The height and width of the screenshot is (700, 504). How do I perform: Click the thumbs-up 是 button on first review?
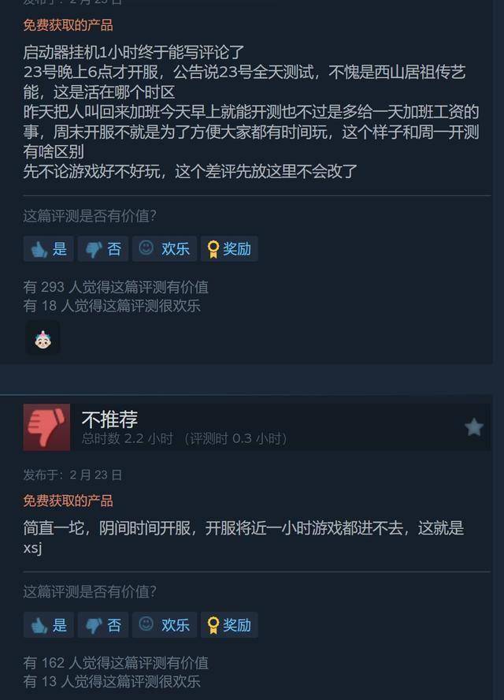(48, 248)
